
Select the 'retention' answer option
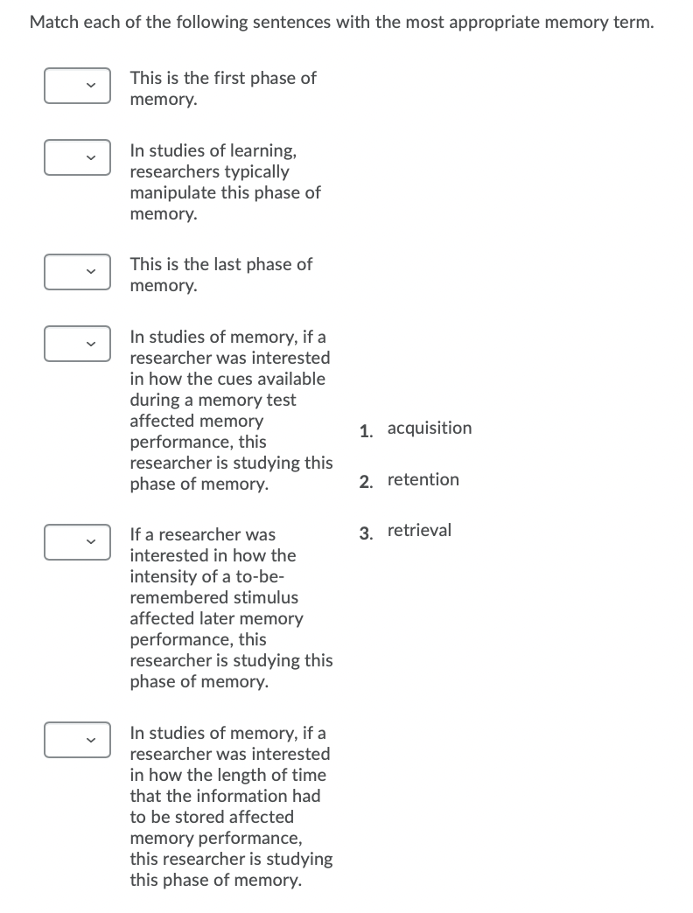click(x=423, y=479)
